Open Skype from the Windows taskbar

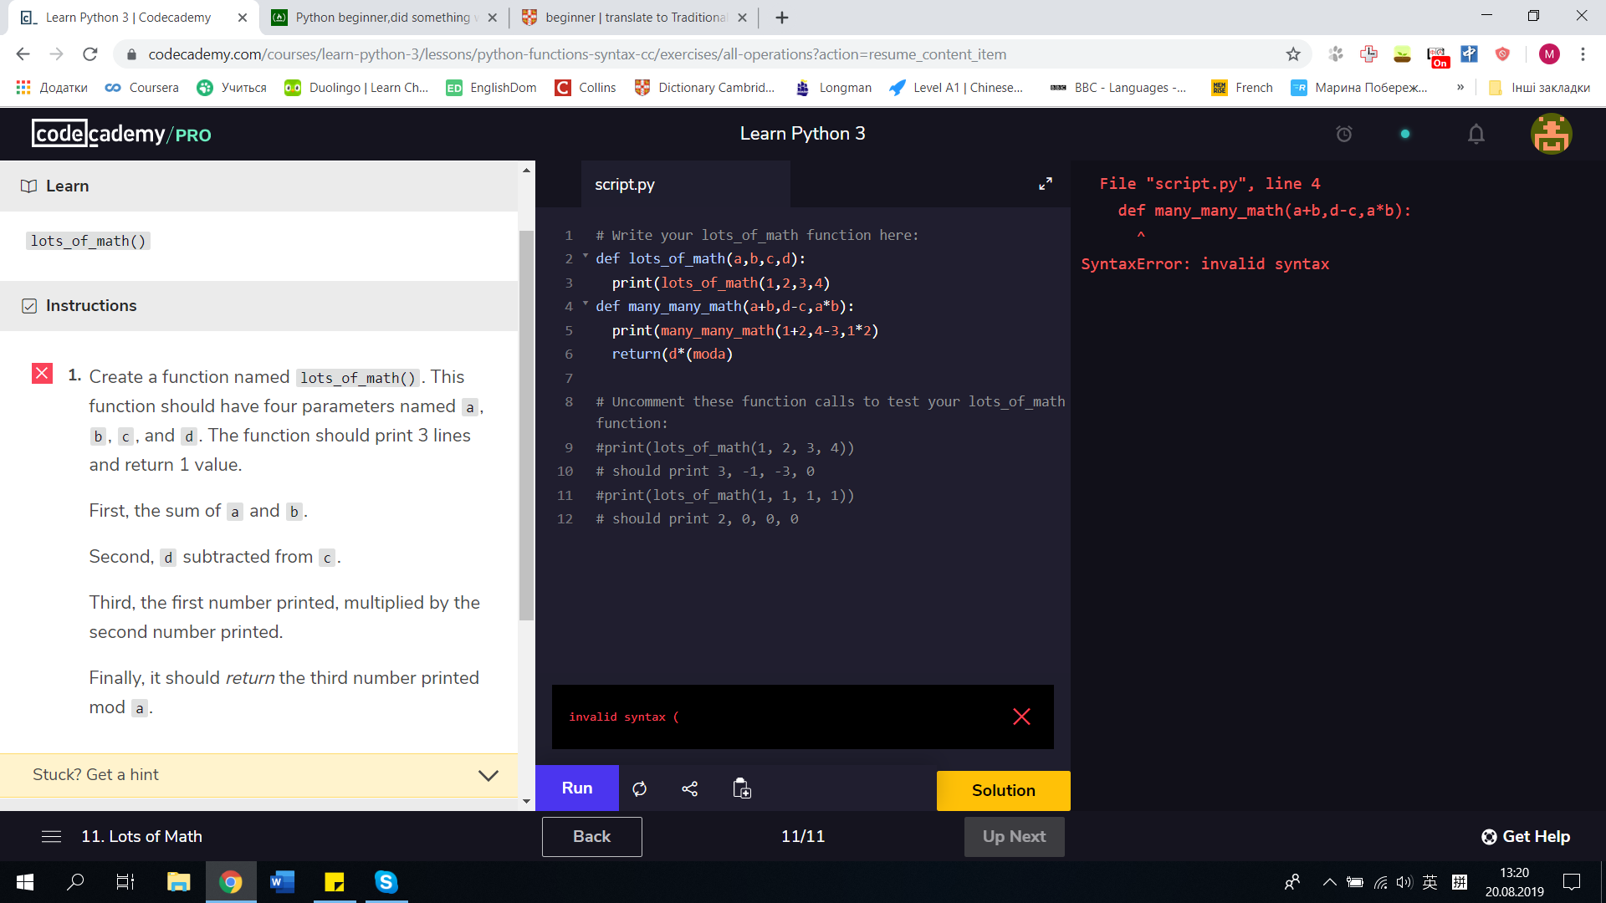coord(386,882)
